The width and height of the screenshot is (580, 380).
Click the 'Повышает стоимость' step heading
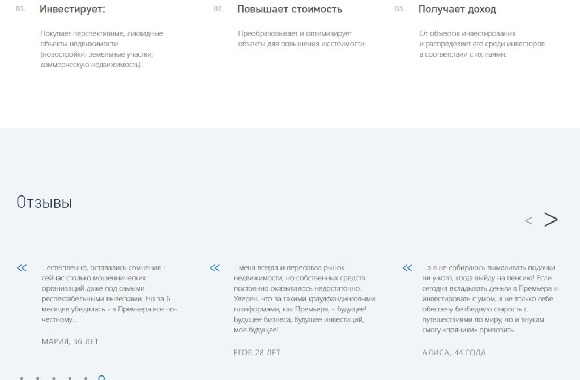(289, 10)
